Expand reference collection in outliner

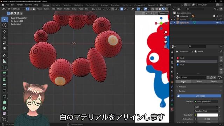point(174,16)
